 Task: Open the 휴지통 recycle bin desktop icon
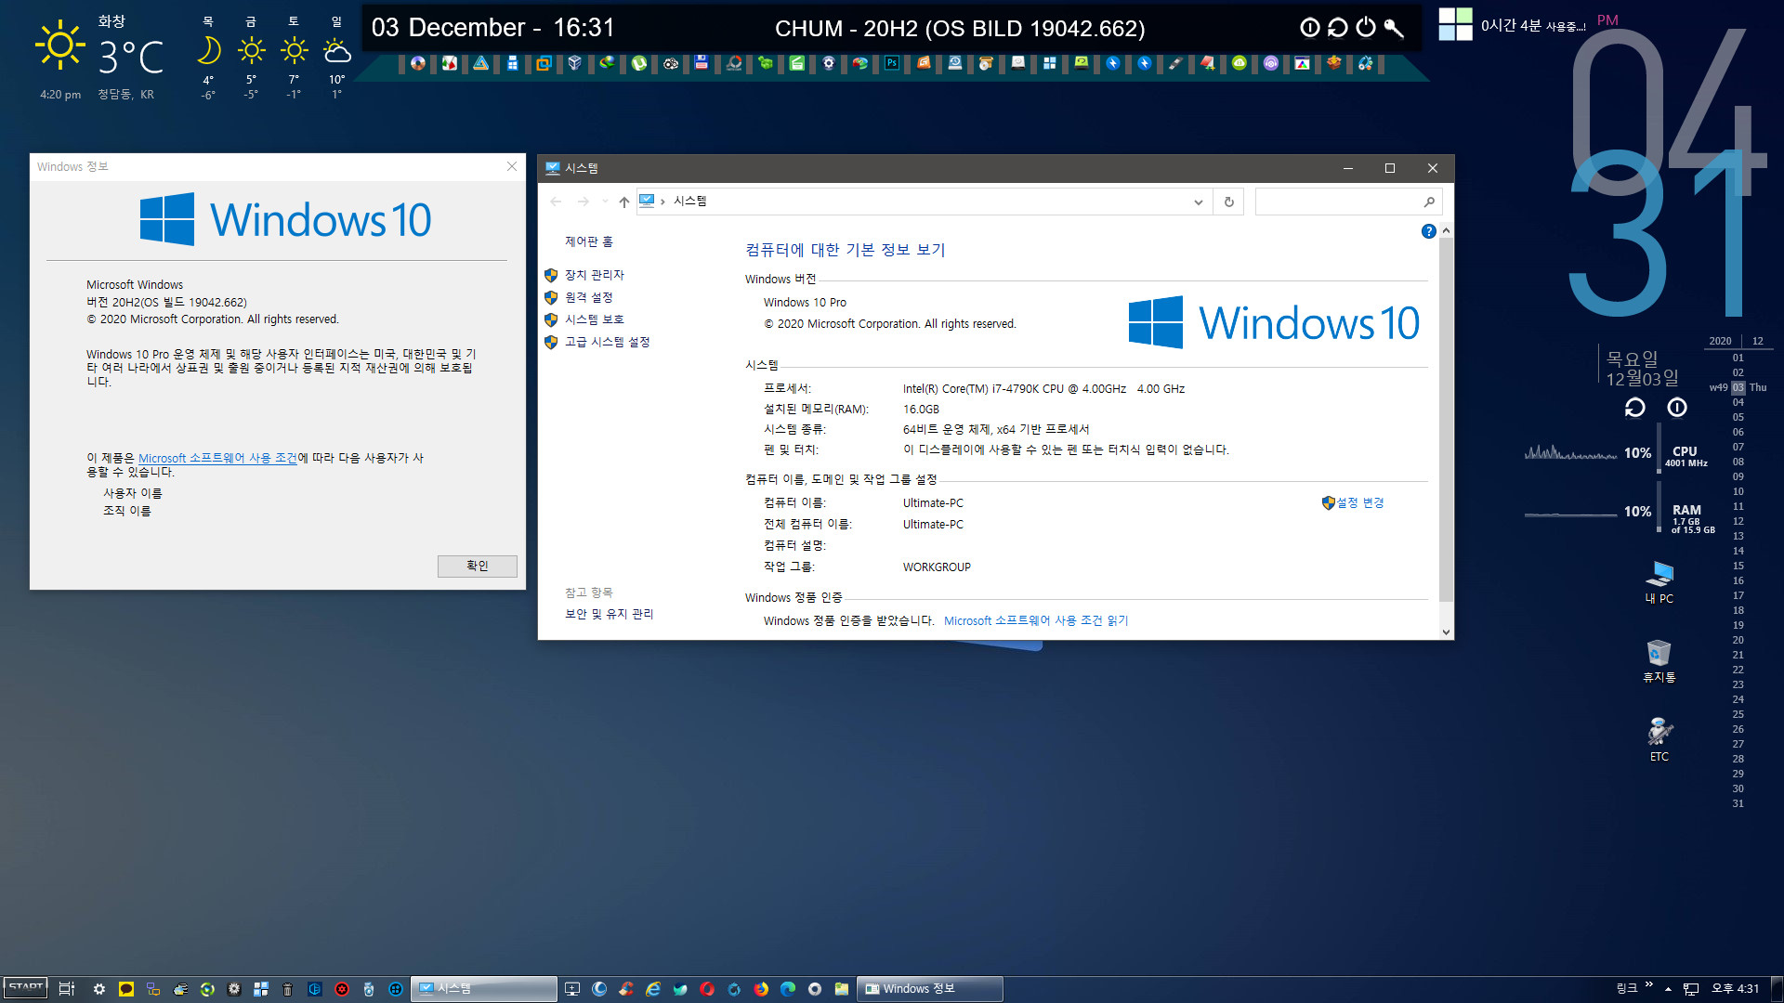1659,661
